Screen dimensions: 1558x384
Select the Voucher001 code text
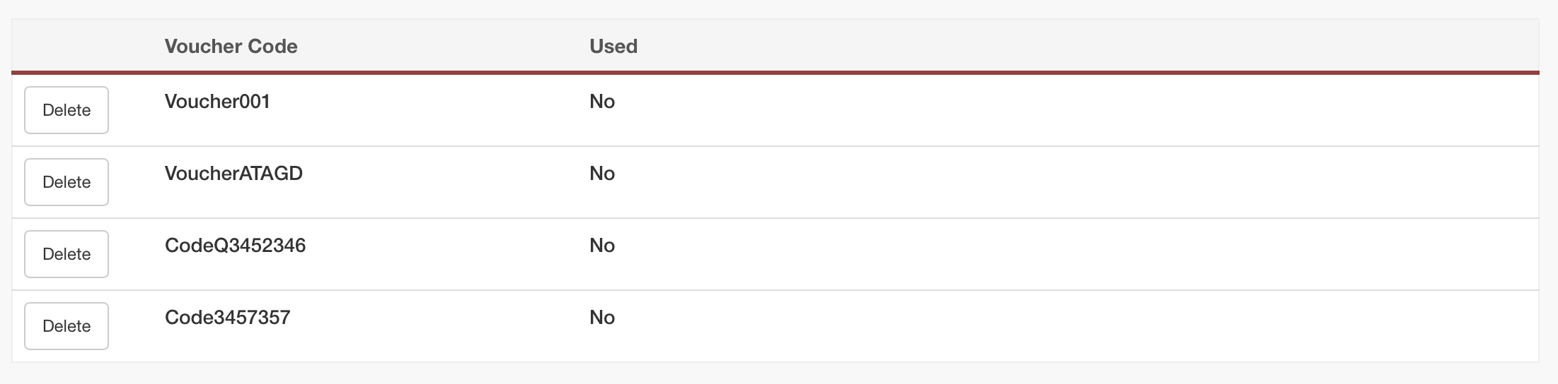click(x=217, y=102)
